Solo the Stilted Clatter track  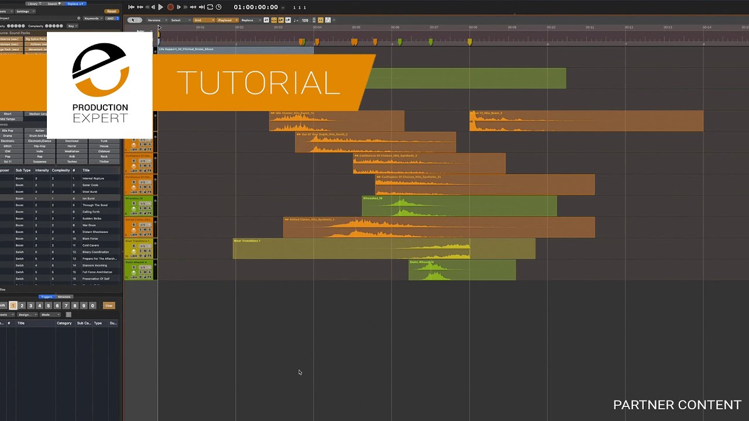tap(140, 229)
